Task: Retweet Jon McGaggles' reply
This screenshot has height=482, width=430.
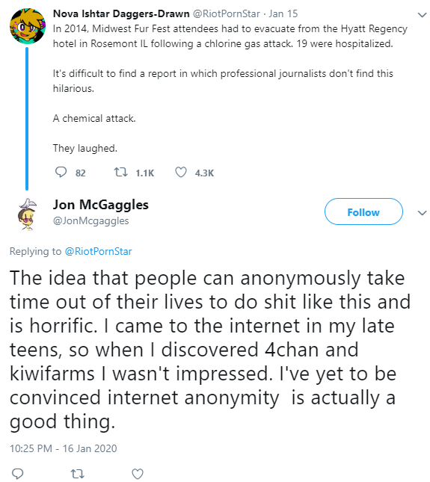Action: click(x=78, y=474)
